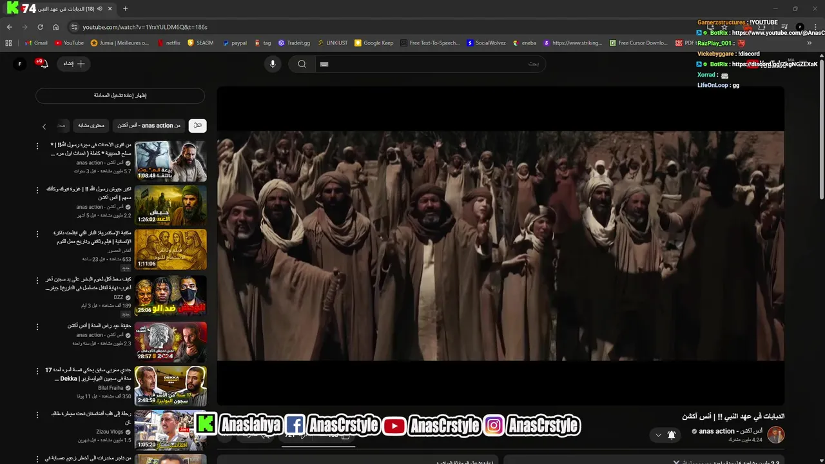The image size is (825, 464).
Task: Start voice search with microphone icon
Action: 273,64
